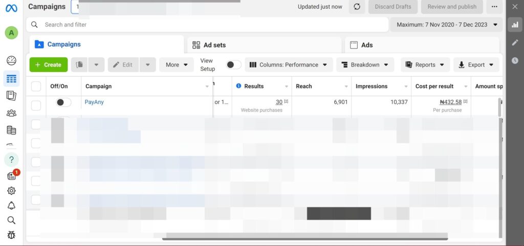This screenshot has width=524, height=246.
Task: Click the bug report icon in sidebar
Action: [x=11, y=235]
